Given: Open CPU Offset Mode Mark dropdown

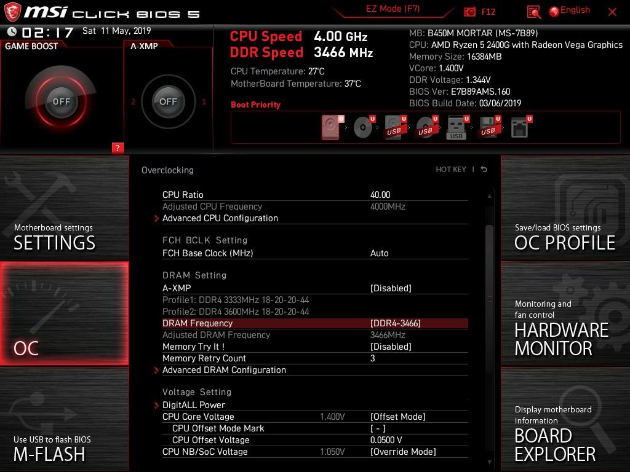Looking at the screenshot, I should (378, 428).
